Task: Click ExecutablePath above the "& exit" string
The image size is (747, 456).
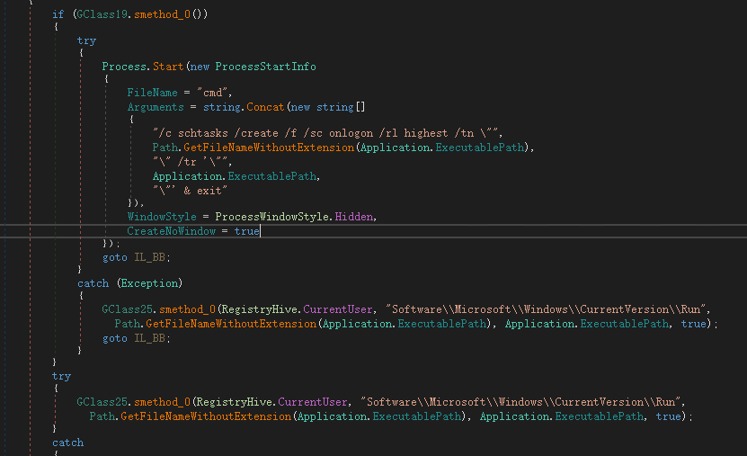Action: (272, 175)
